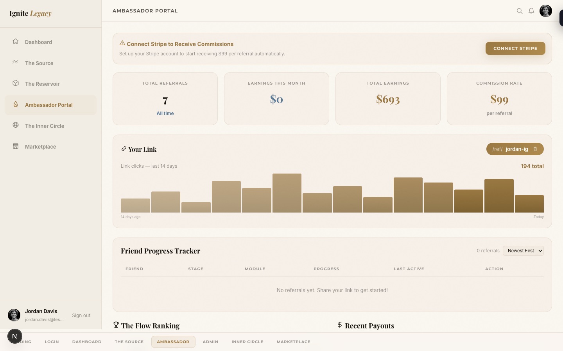
Task: Open the MARKETPLACE item in bottom navigation
Action: pos(293,342)
